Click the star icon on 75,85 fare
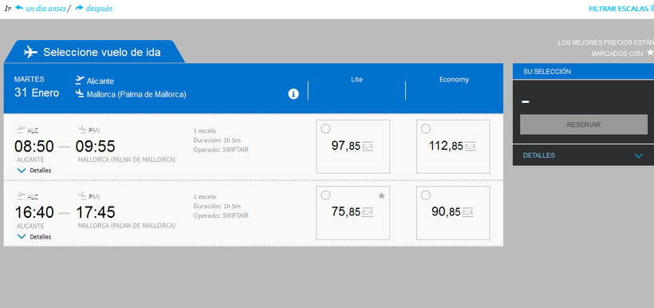Viewport: 654px width, 308px height. pos(381,195)
